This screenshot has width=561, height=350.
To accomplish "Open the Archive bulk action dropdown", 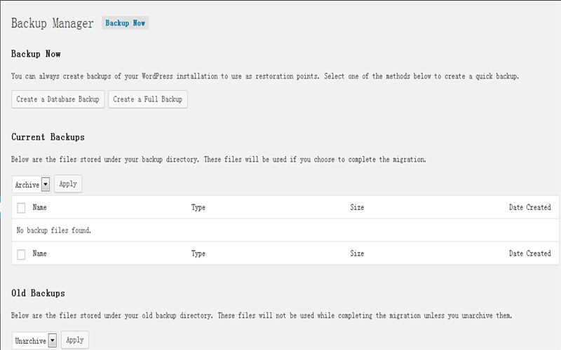I will 32,185.
